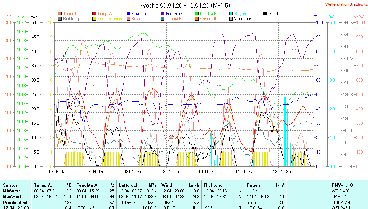Select the green Luftdruck legend swatch
This screenshot has width=368, height=209.
point(197,14)
